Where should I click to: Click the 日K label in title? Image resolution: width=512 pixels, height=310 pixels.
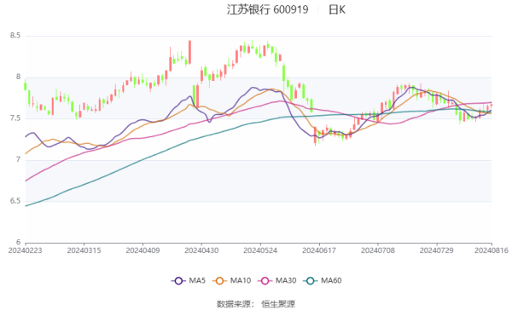pos(337,9)
